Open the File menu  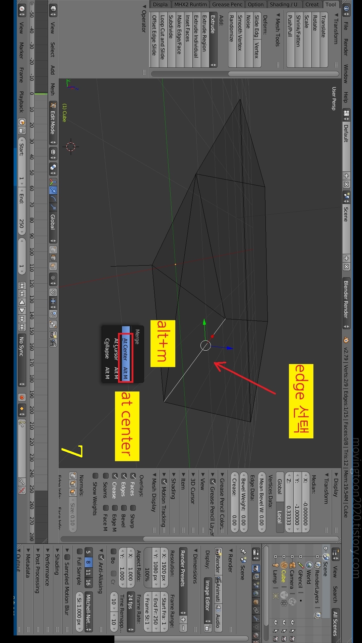pyautogui.click(x=346, y=26)
